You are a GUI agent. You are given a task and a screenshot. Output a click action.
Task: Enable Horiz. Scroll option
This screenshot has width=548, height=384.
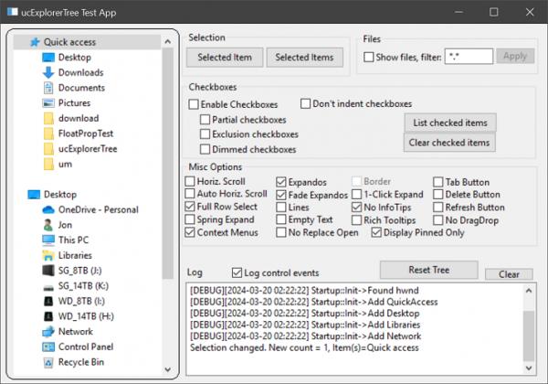pos(190,182)
